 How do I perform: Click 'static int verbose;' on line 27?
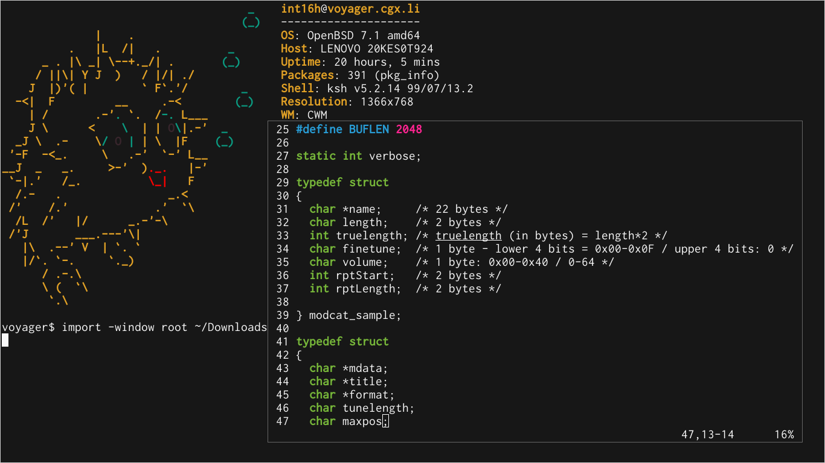tap(359, 156)
